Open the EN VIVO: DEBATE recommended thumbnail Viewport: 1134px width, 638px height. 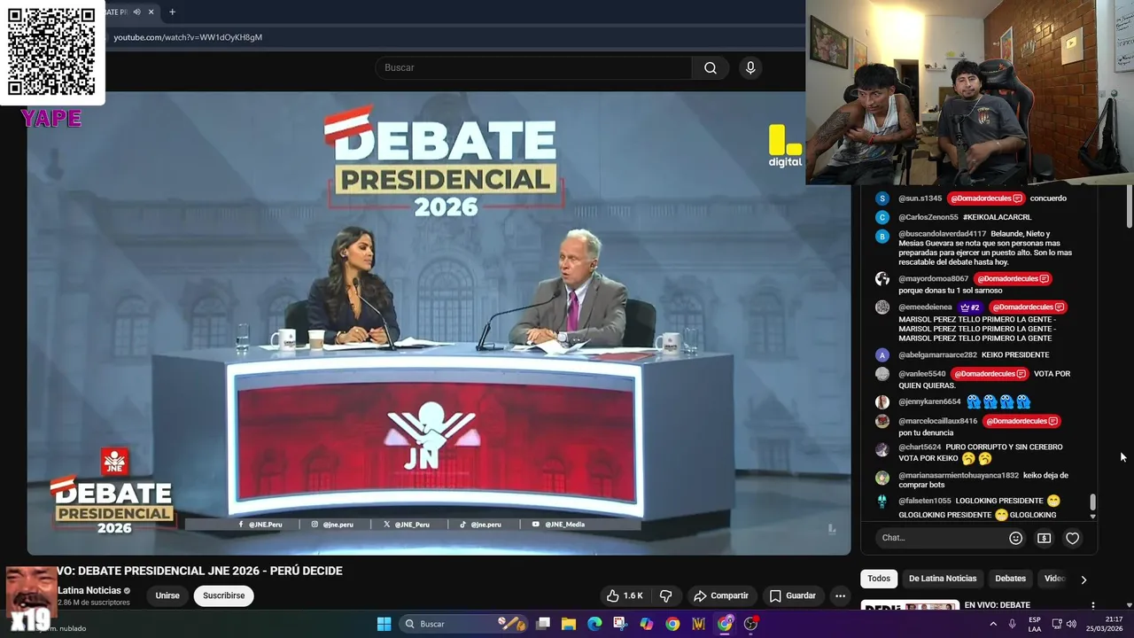[x=910, y=606]
